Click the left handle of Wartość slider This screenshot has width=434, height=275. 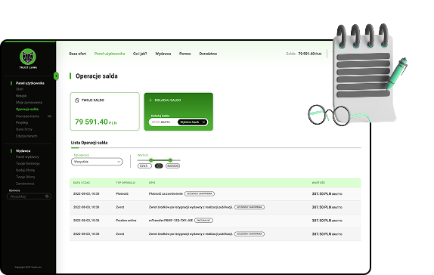(x=151, y=160)
